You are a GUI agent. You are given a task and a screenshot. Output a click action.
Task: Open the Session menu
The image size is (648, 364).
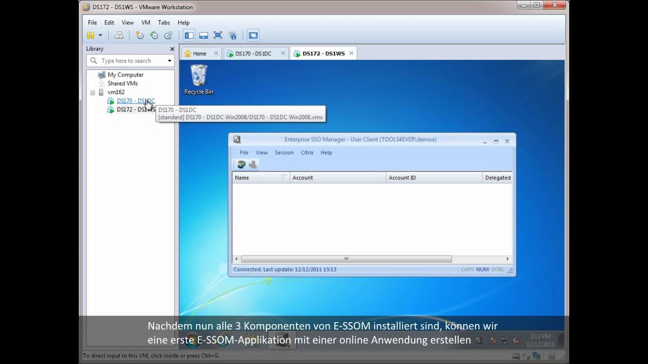[284, 153]
